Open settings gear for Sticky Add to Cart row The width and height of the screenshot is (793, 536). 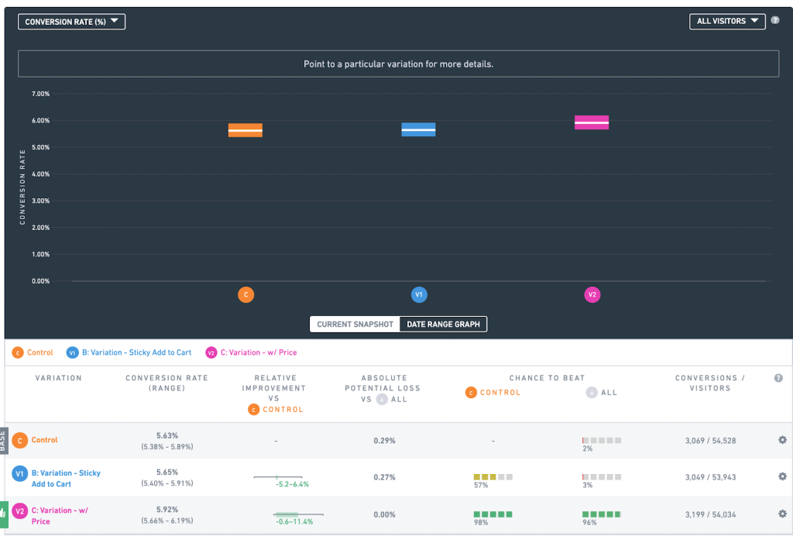(782, 476)
